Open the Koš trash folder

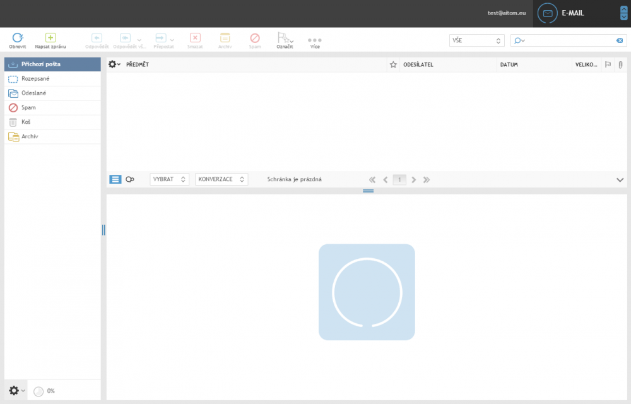pyautogui.click(x=26, y=122)
